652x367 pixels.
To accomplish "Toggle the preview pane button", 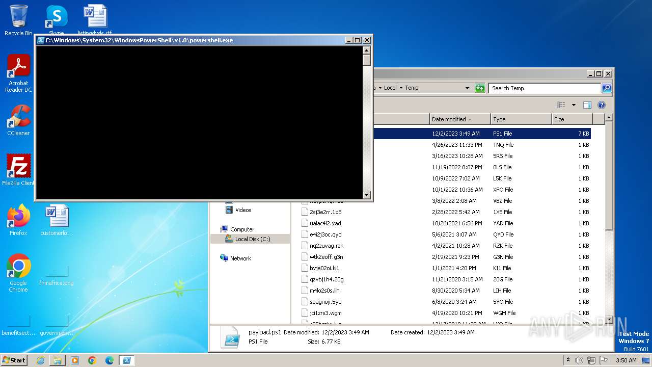I will click(587, 105).
